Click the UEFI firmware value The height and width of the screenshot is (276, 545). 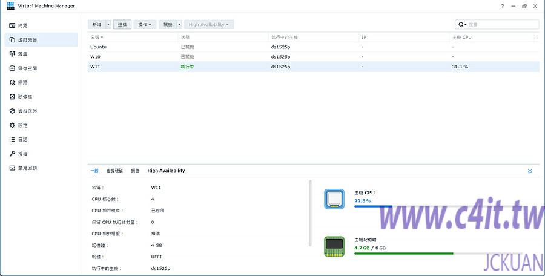156,257
